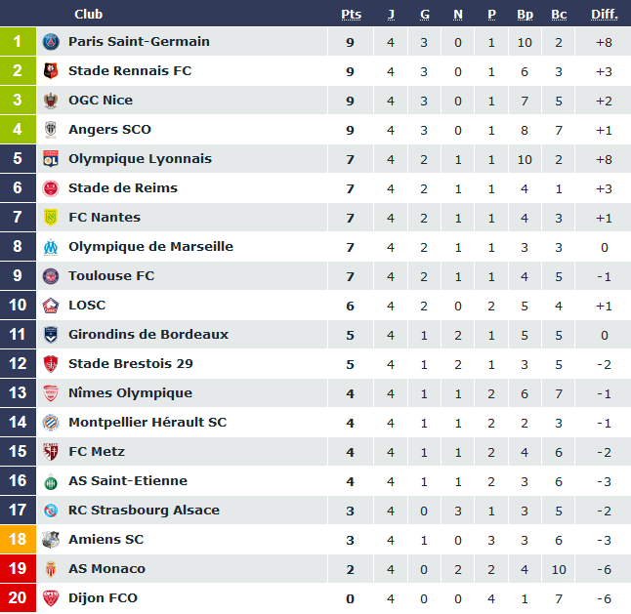Click the Stade Rennais FC logo
The image size is (631, 614).
tap(51, 71)
